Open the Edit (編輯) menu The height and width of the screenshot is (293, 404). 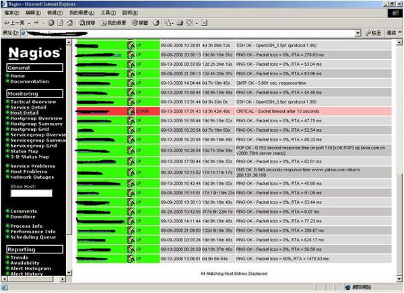33,13
